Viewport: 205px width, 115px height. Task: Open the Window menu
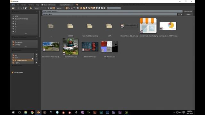[x=31, y=5]
